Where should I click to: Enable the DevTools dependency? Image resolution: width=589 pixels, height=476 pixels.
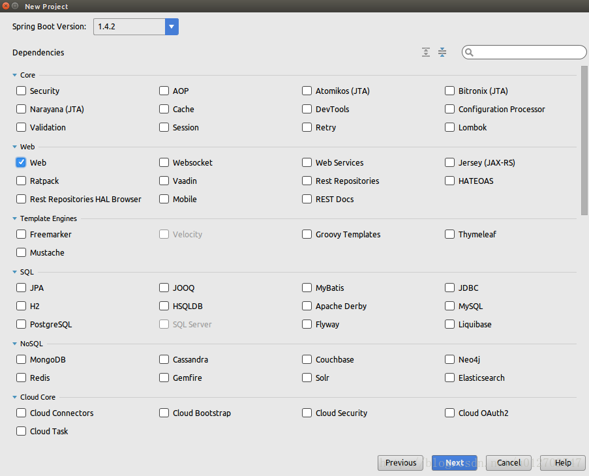307,109
